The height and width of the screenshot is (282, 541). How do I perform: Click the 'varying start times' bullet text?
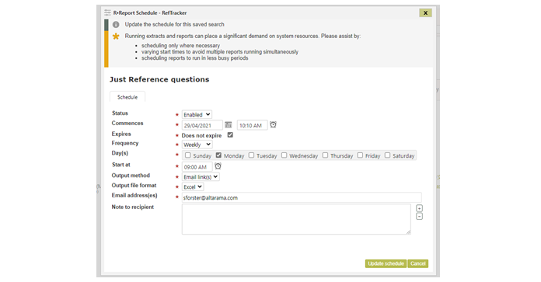220,52
